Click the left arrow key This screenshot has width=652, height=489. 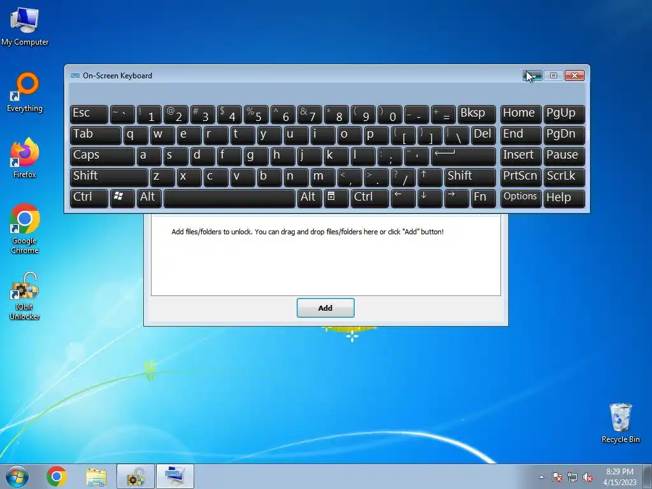point(403,198)
